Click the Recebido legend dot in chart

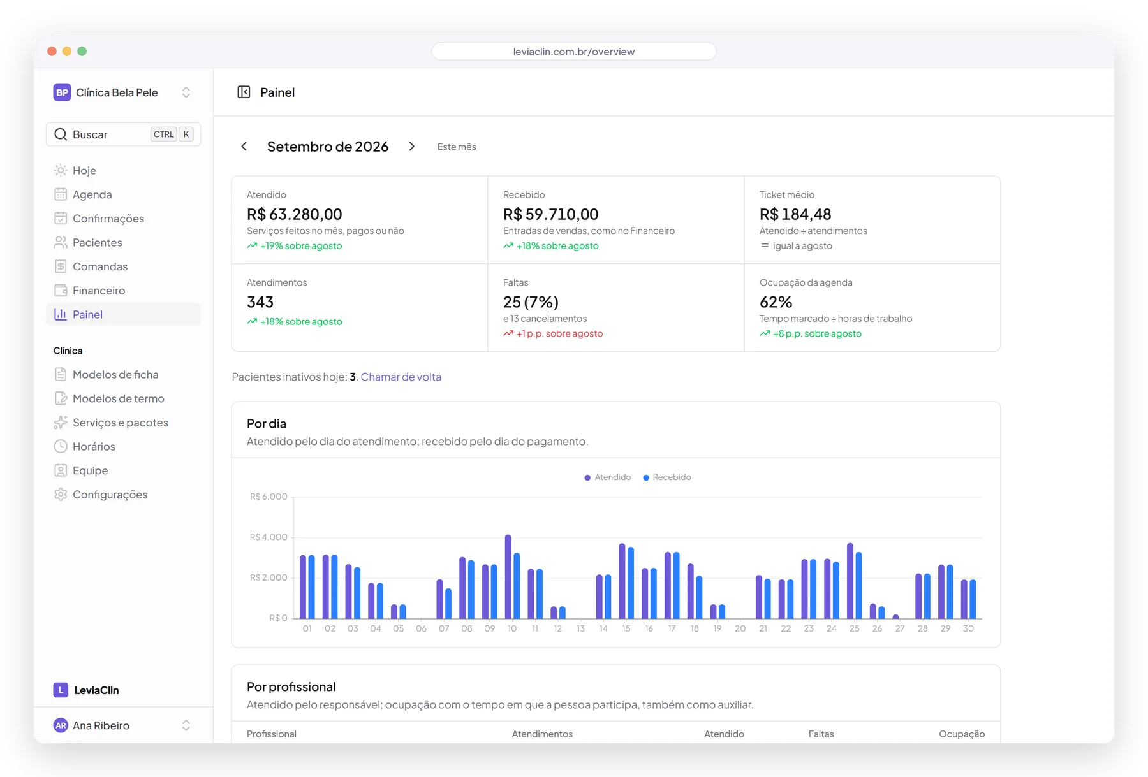(x=646, y=477)
